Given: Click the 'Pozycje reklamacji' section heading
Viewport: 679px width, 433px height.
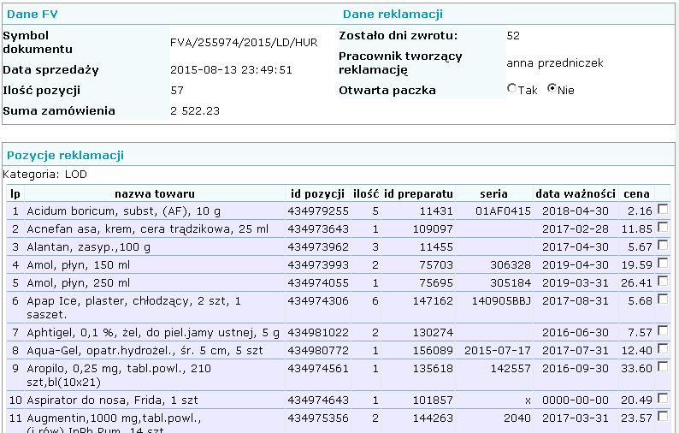Looking at the screenshot, I should click(65, 155).
